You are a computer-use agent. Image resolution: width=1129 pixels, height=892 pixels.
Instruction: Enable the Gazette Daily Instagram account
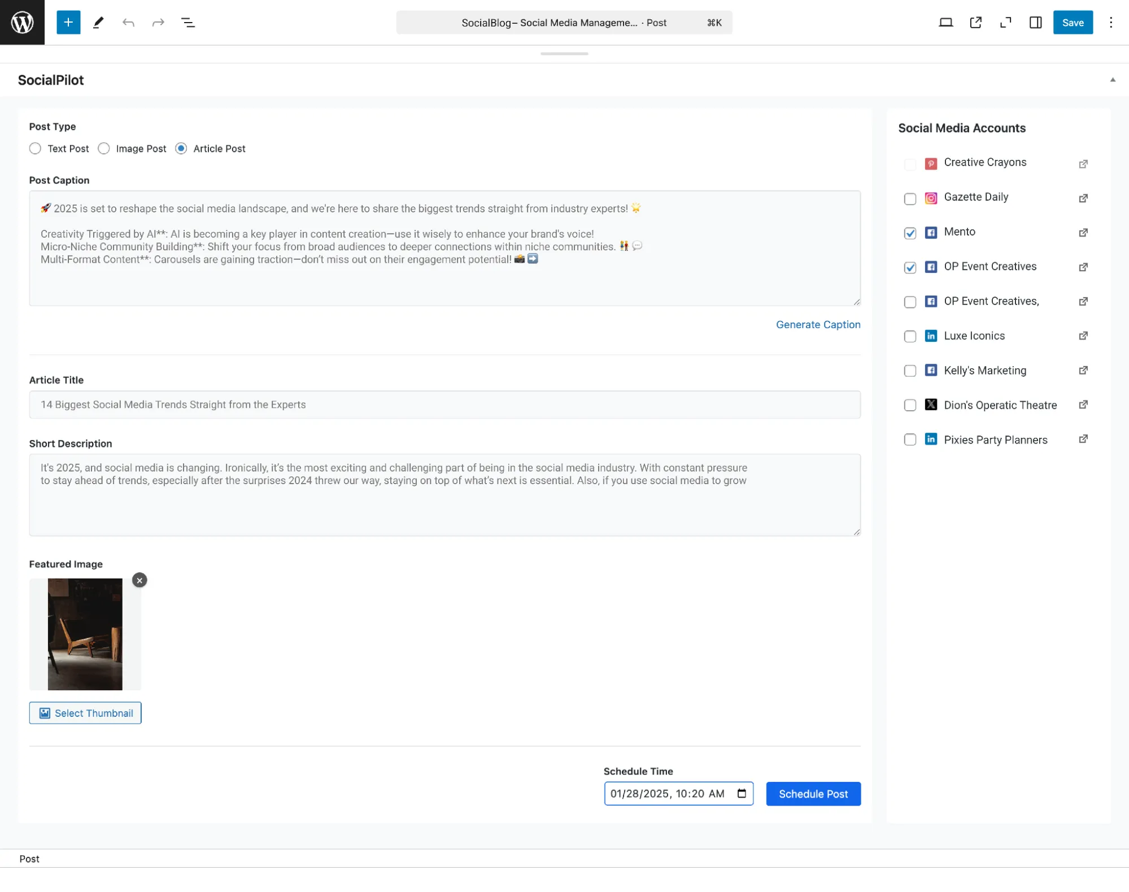(x=910, y=199)
